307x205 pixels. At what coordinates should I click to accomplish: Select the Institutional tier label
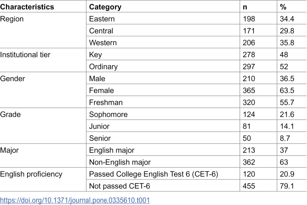pyautogui.click(x=25, y=54)
